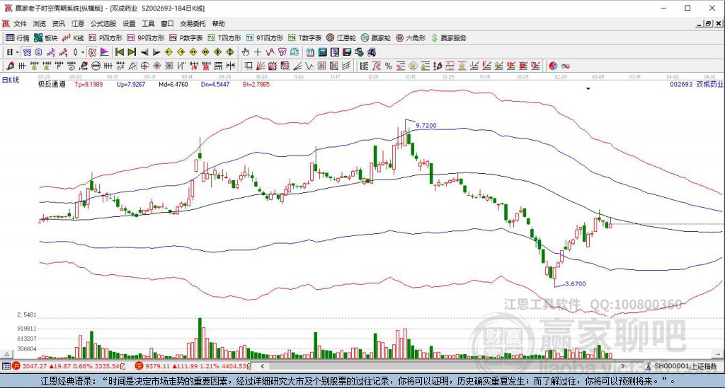Select the zigzag wave line tool

[x=308, y=66]
